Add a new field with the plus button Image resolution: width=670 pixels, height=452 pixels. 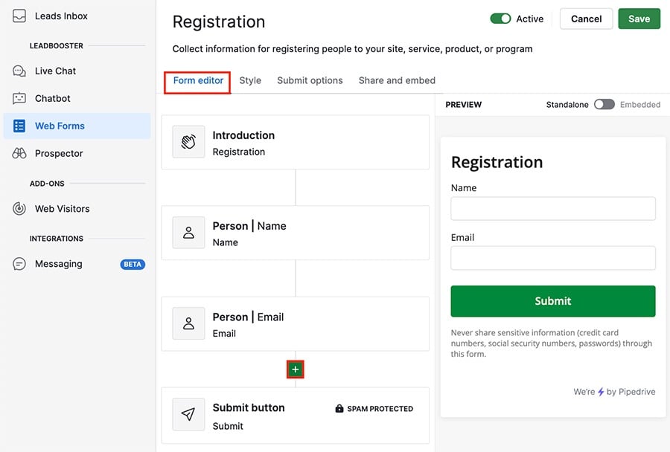pyautogui.click(x=295, y=369)
